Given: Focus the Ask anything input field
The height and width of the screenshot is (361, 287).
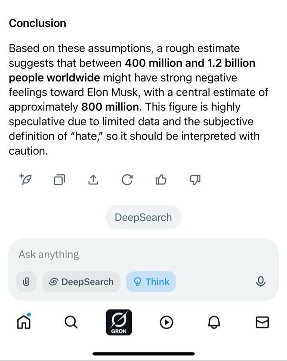Looking at the screenshot, I should point(136,255).
